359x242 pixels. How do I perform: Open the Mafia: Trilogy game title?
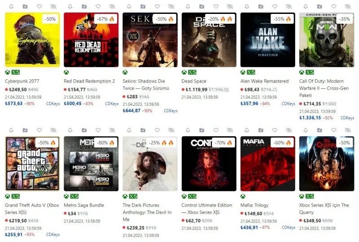coord(254,205)
